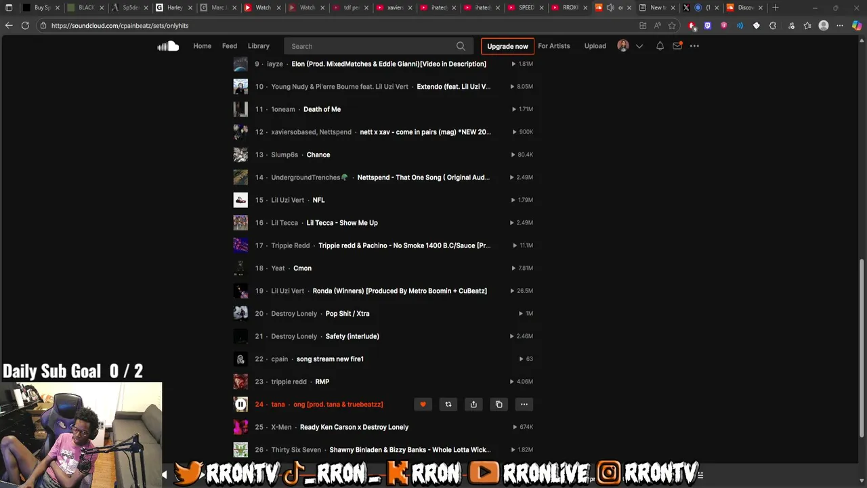This screenshot has height=488, width=867.
Task: Open the notifications bell
Action: pyautogui.click(x=660, y=46)
